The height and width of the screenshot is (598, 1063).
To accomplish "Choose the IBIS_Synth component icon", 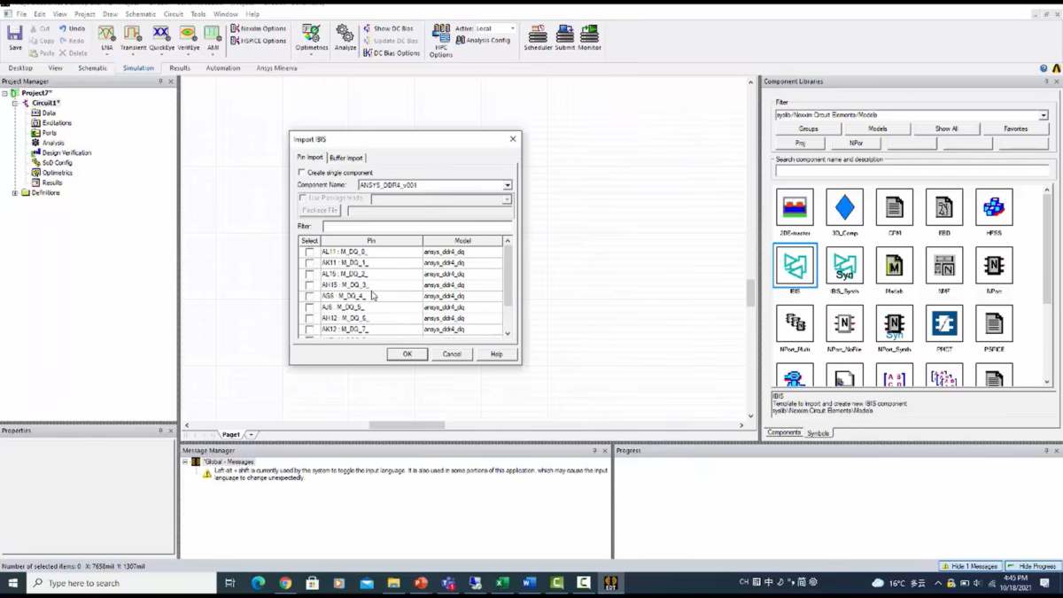I will click(x=844, y=265).
